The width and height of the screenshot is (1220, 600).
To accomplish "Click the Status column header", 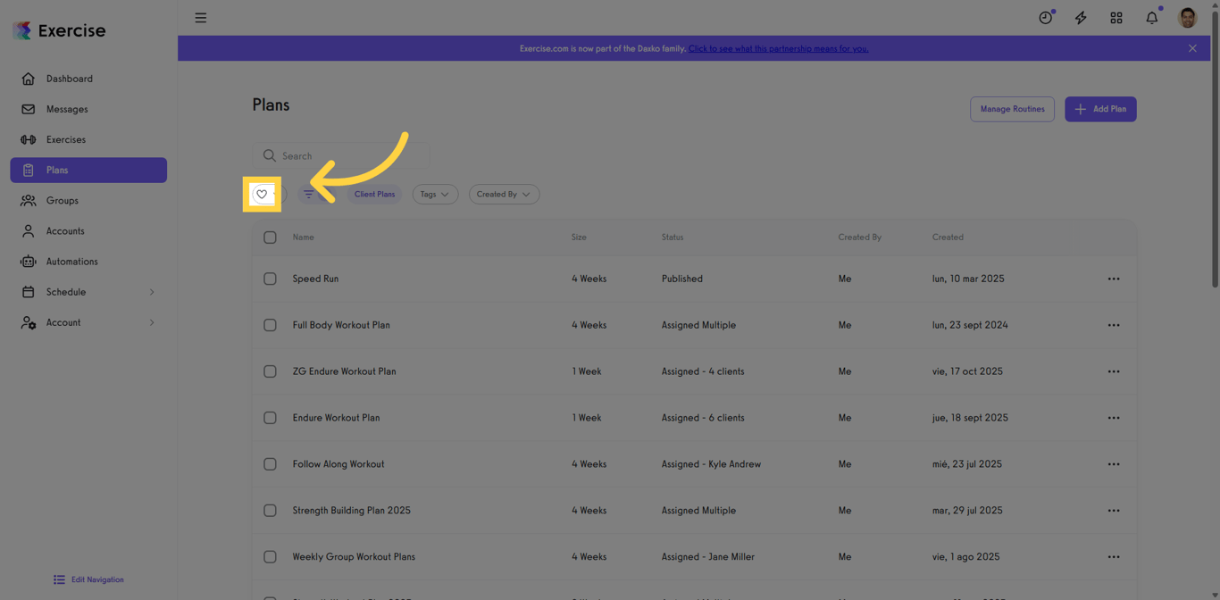I will [673, 237].
